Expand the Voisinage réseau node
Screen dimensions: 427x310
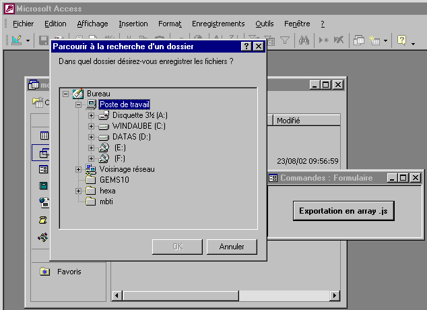(x=78, y=169)
